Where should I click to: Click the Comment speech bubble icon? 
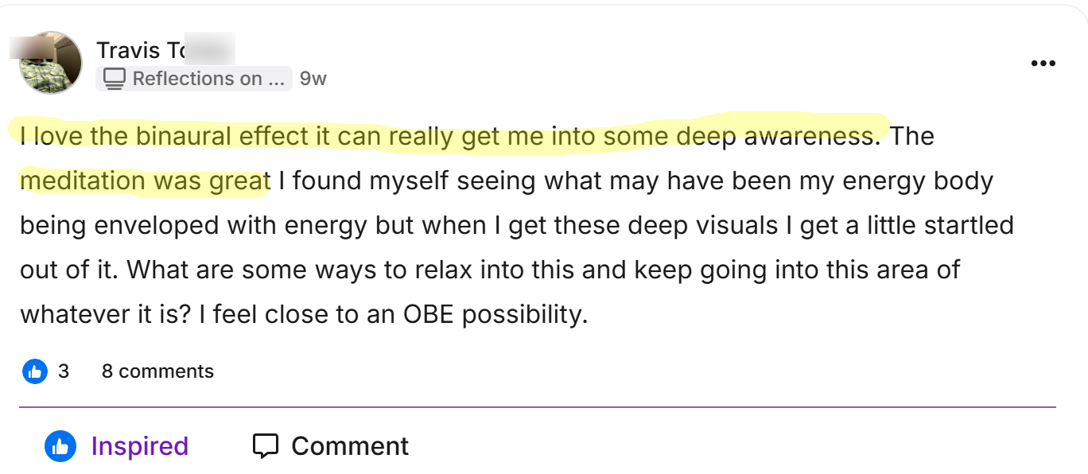[x=265, y=446]
